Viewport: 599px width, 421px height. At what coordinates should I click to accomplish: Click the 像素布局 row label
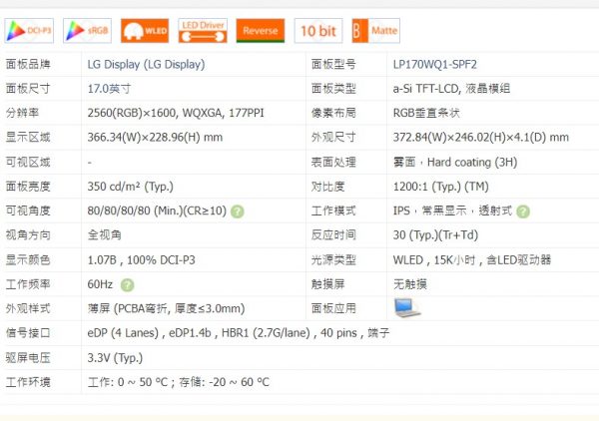(x=333, y=113)
